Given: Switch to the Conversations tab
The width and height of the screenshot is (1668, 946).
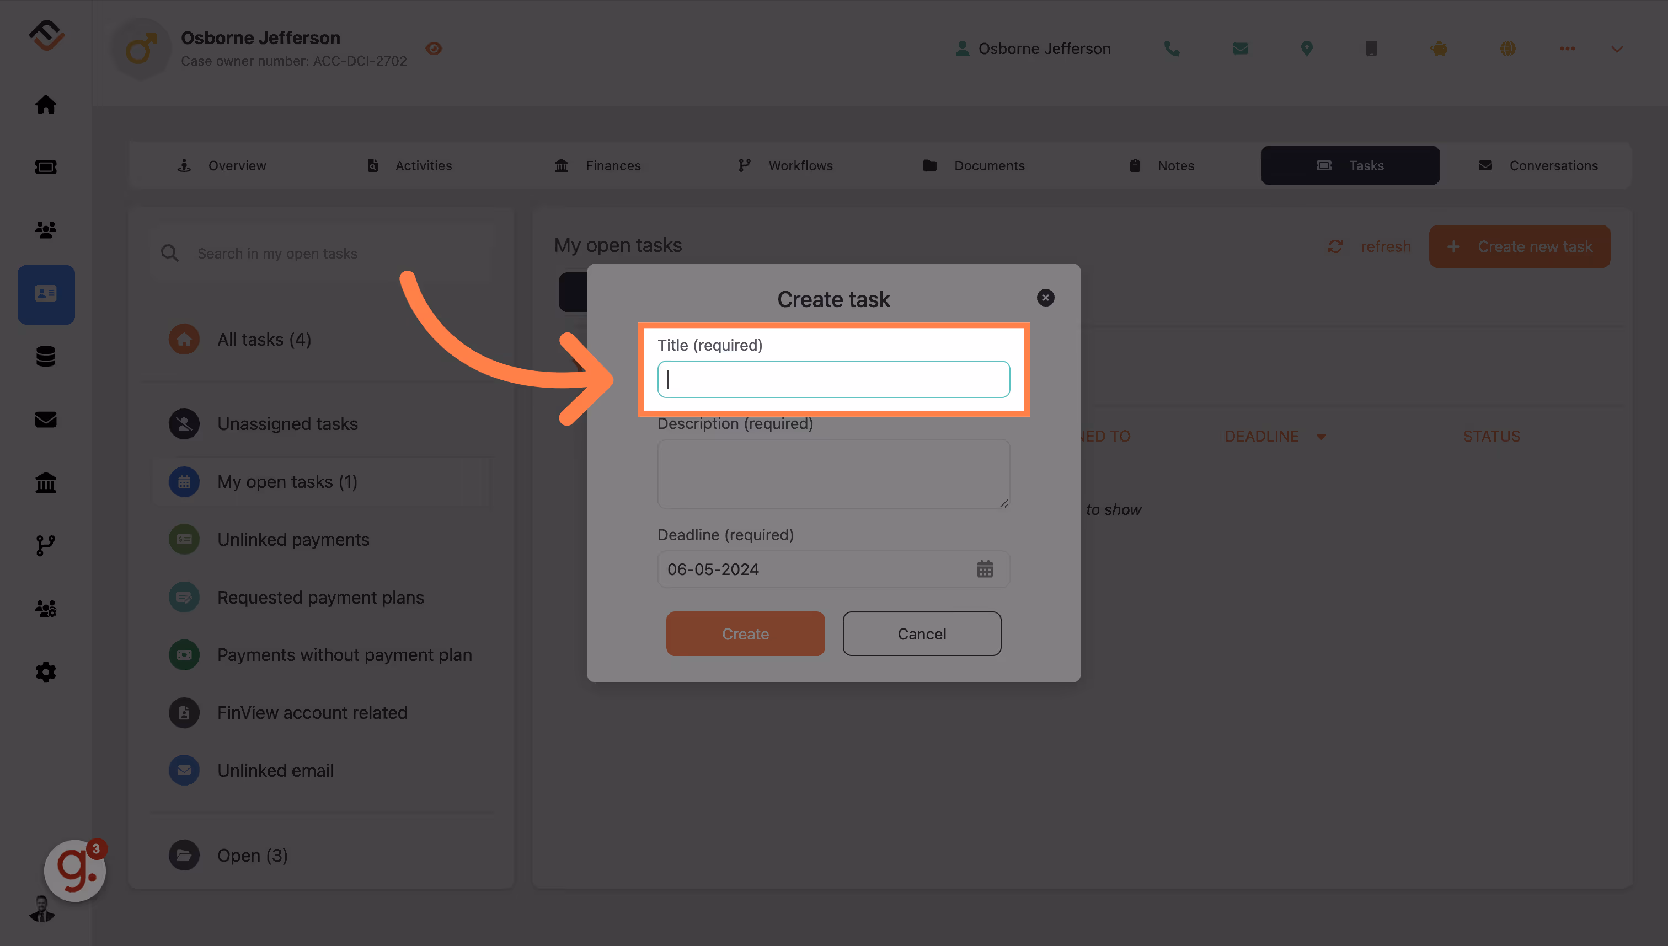Looking at the screenshot, I should [1538, 166].
